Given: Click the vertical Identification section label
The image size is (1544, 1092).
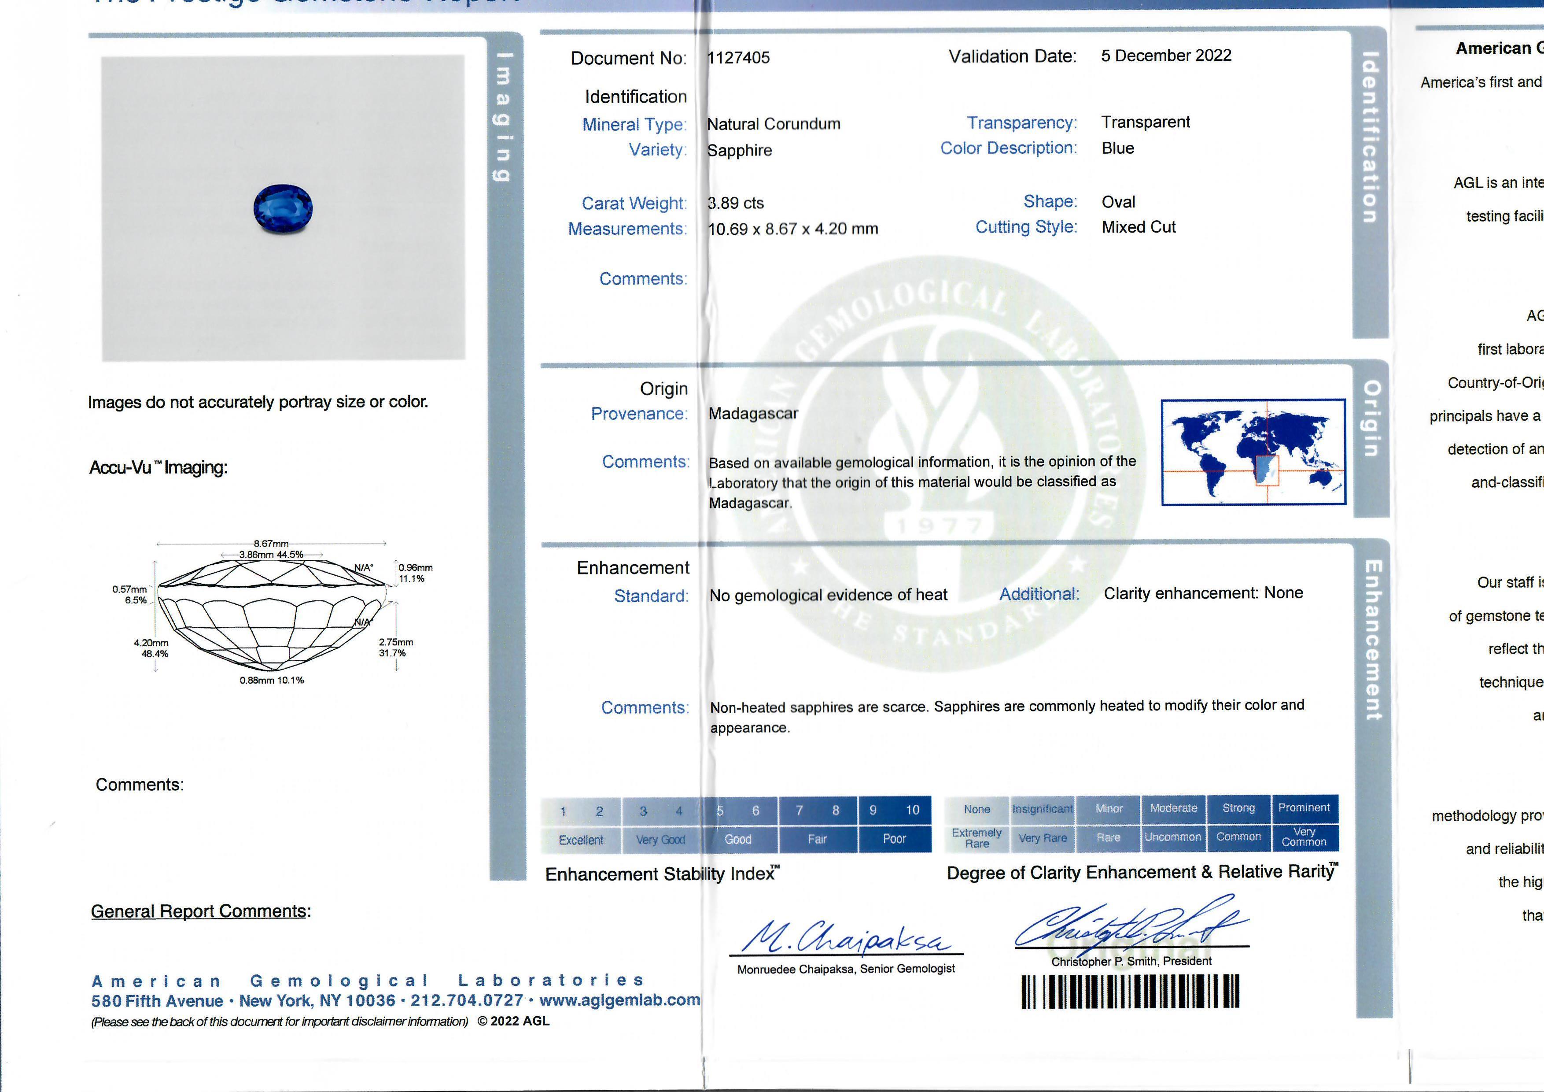Looking at the screenshot, I should 1370,137.
